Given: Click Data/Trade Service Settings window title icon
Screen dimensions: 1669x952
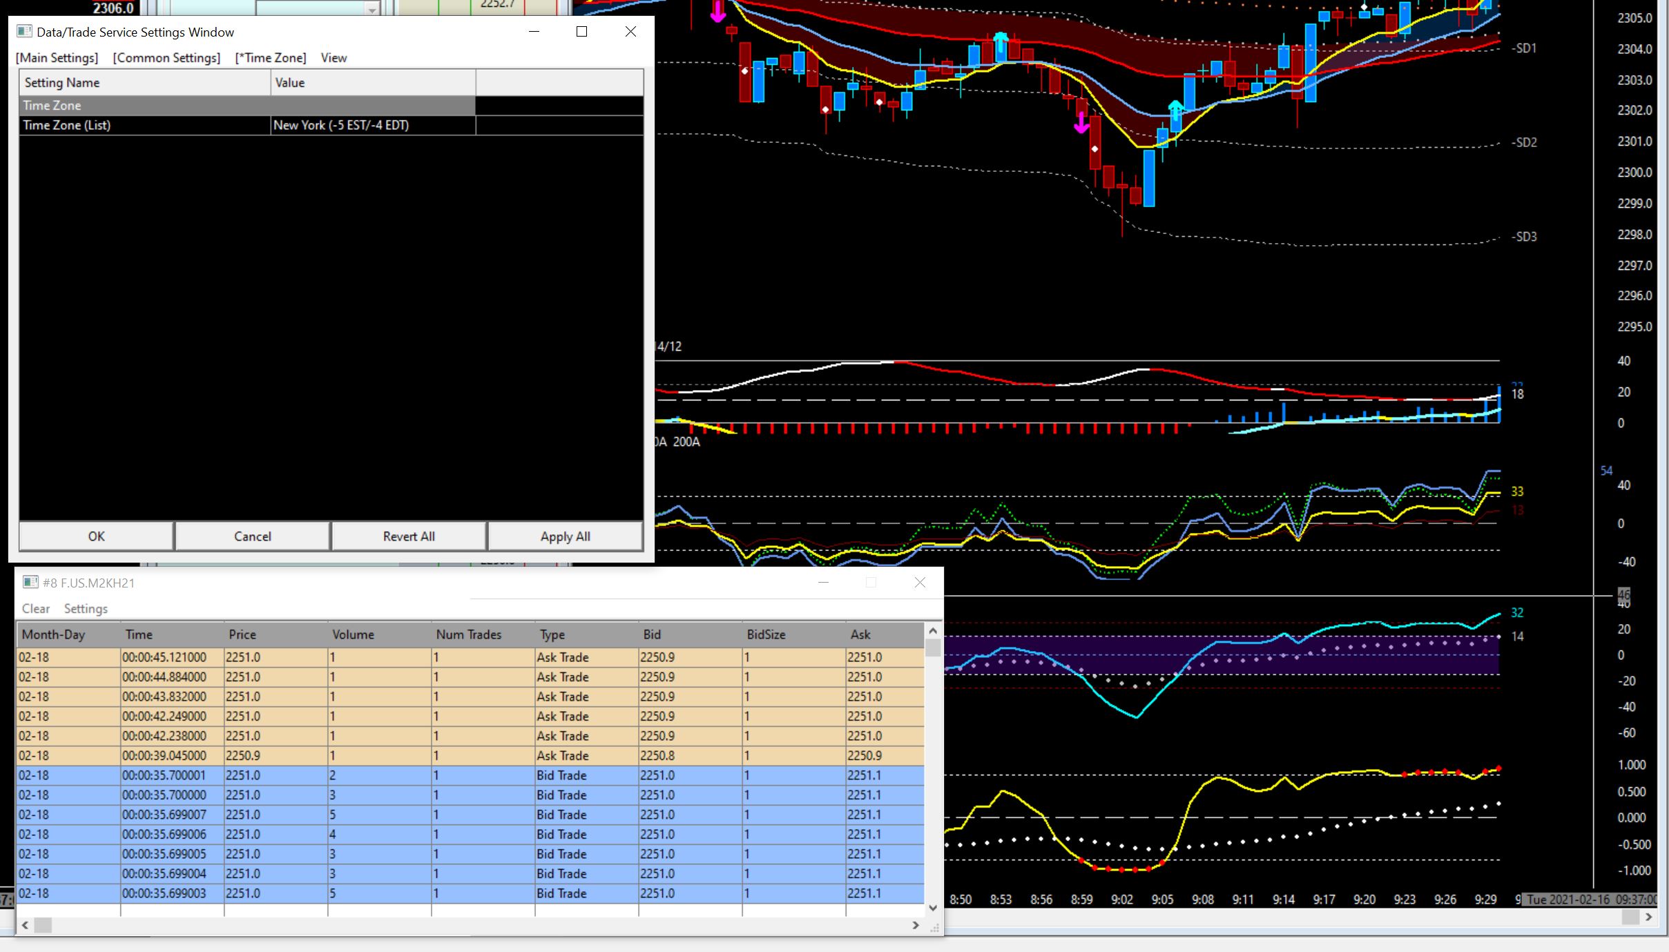Looking at the screenshot, I should (x=24, y=32).
